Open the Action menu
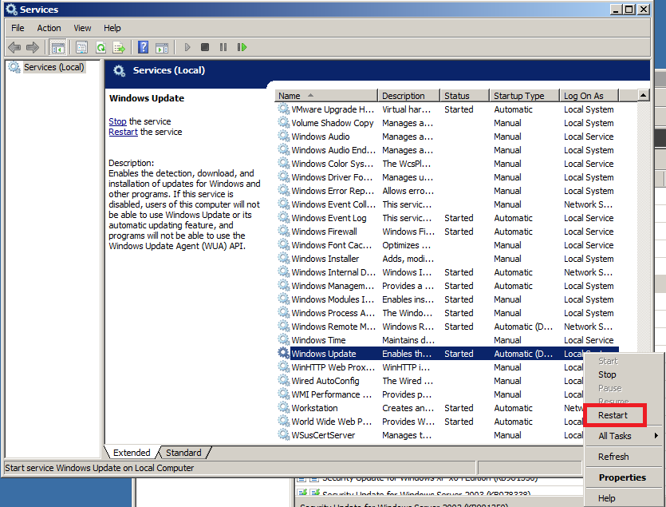 coord(49,28)
